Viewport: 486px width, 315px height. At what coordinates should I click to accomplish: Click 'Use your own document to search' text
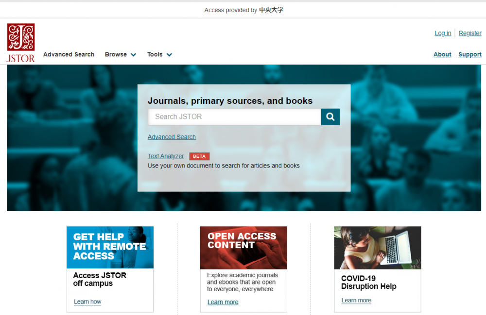pyautogui.click(x=224, y=166)
